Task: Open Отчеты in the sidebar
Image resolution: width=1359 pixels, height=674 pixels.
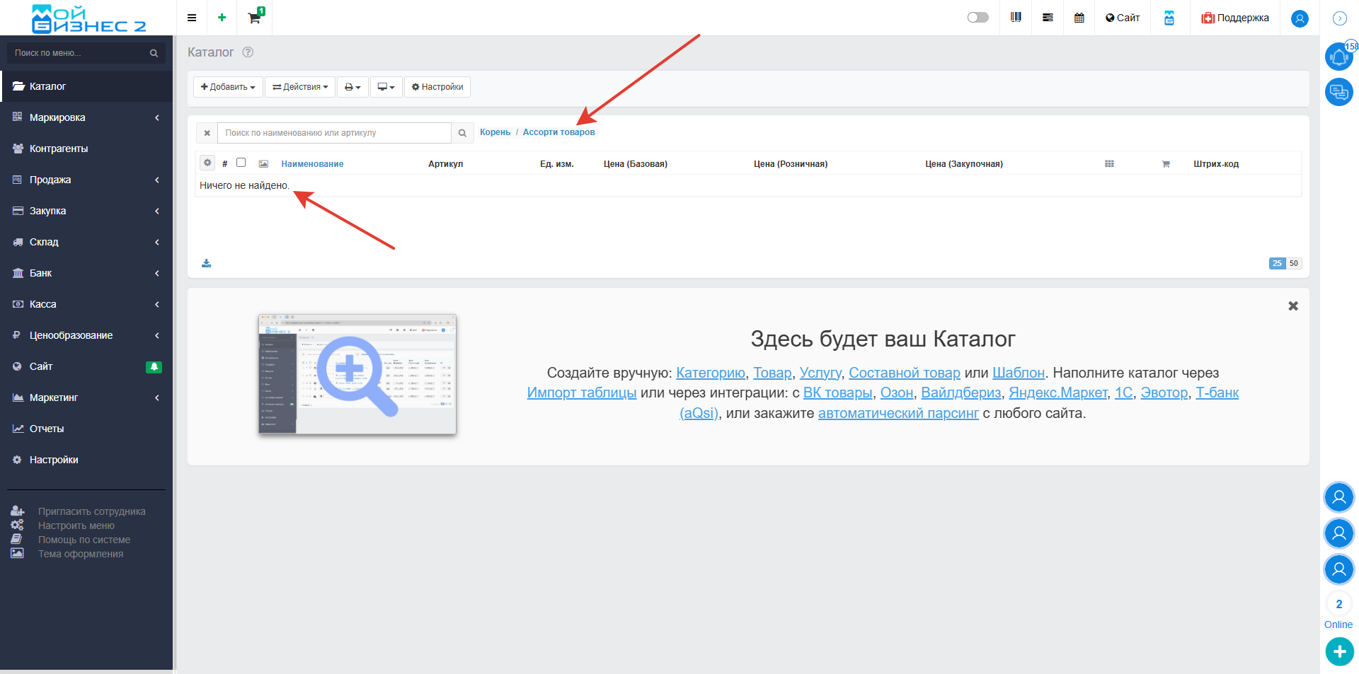Action: pos(47,429)
